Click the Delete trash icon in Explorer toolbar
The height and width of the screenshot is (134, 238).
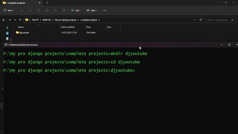pos(64,10)
